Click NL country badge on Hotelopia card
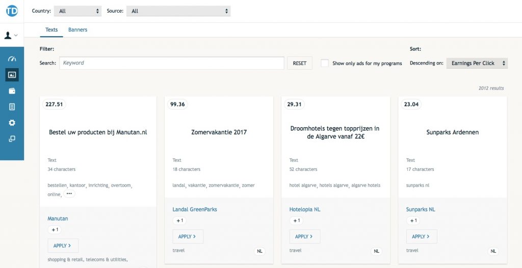Viewport: 522px width, 268px height. 377,251
